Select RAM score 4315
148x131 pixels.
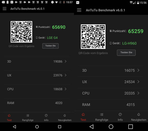coord(131,105)
